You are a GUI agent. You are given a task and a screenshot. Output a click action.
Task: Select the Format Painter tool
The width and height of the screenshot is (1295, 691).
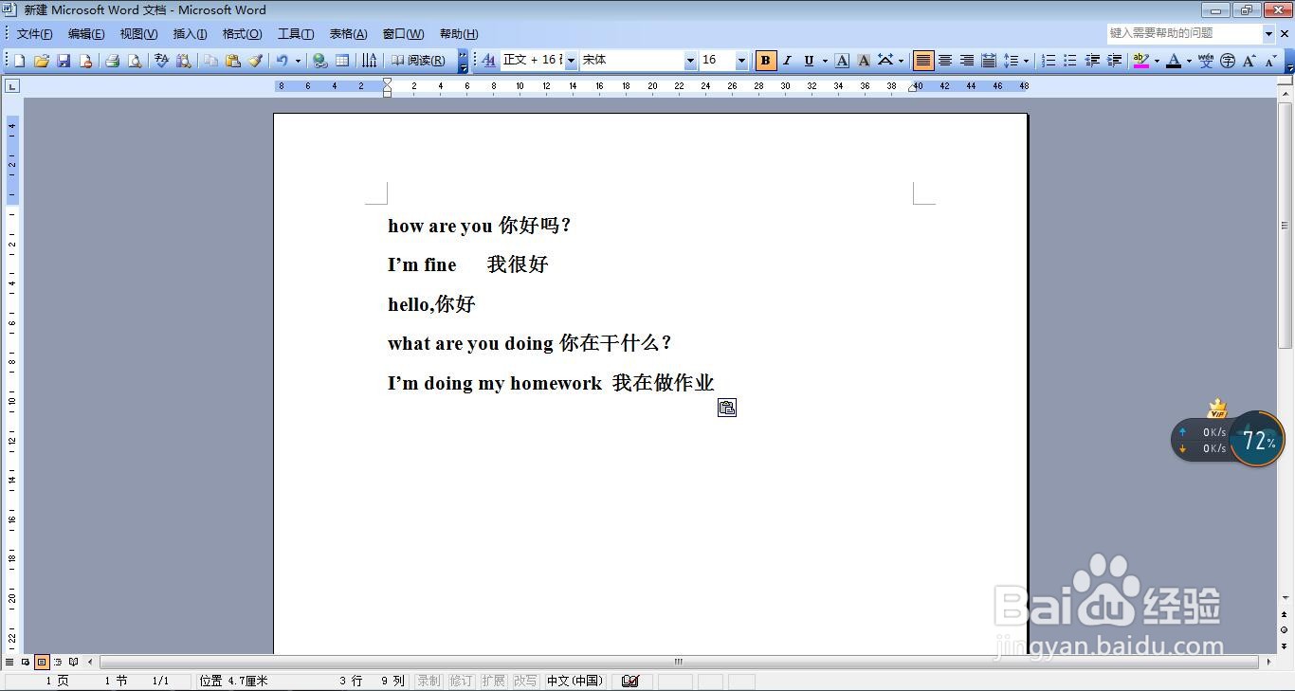256,60
